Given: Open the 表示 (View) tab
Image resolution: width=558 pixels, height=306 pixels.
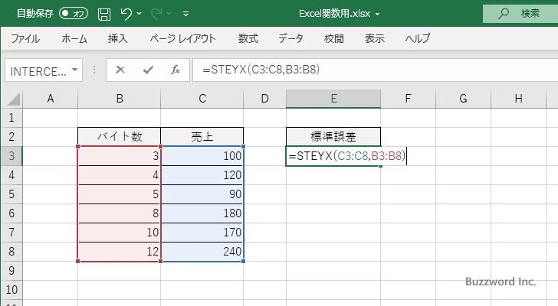Looking at the screenshot, I should [x=374, y=38].
